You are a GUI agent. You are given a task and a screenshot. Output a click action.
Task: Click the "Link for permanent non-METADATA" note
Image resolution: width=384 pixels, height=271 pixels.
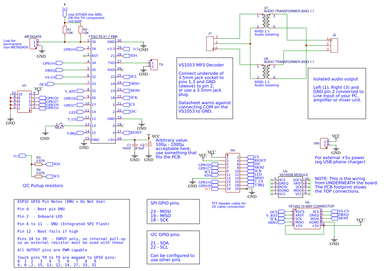tap(16, 44)
